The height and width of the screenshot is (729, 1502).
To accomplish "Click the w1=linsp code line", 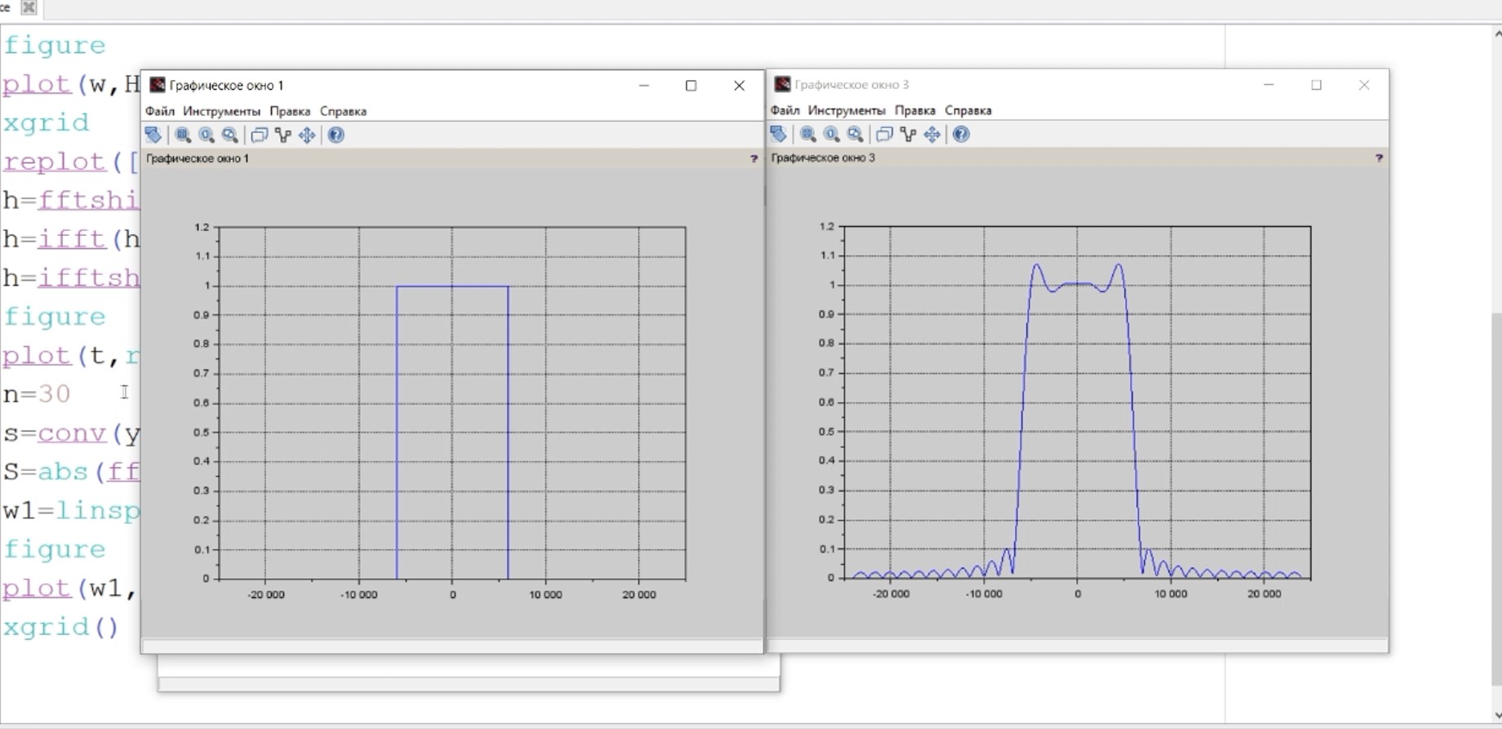I will point(71,510).
